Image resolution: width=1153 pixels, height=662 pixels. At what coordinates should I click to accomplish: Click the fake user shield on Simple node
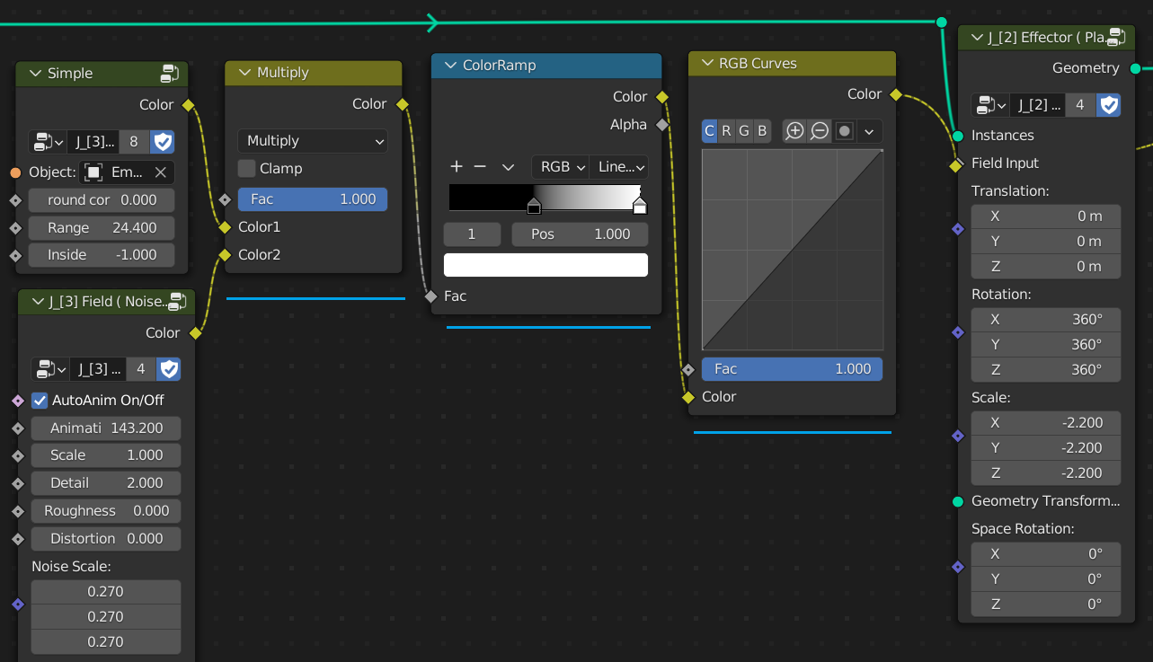click(163, 141)
